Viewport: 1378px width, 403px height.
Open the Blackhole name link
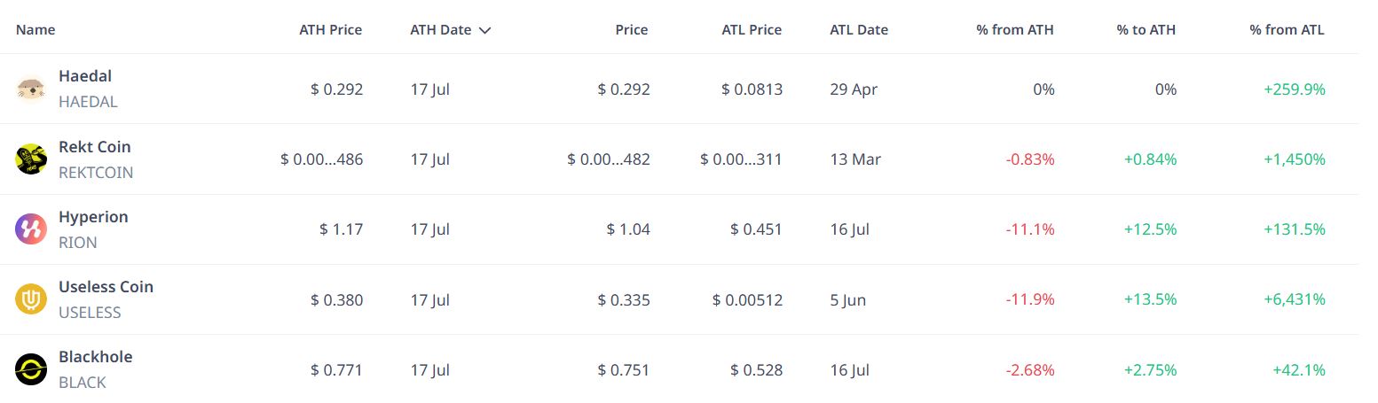point(95,356)
